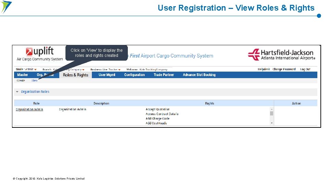Click the Welcome: Kale TruckingCompany text
329x185 pixels.
(x=147, y=70)
